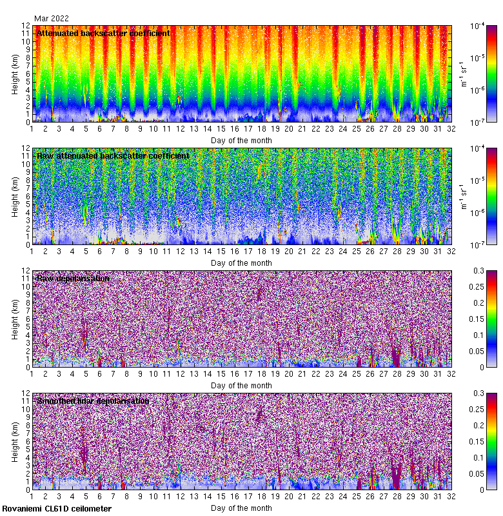Click the Mar 2022 date label
Image resolution: width=503 pixels, height=516 pixels.
(x=52, y=19)
